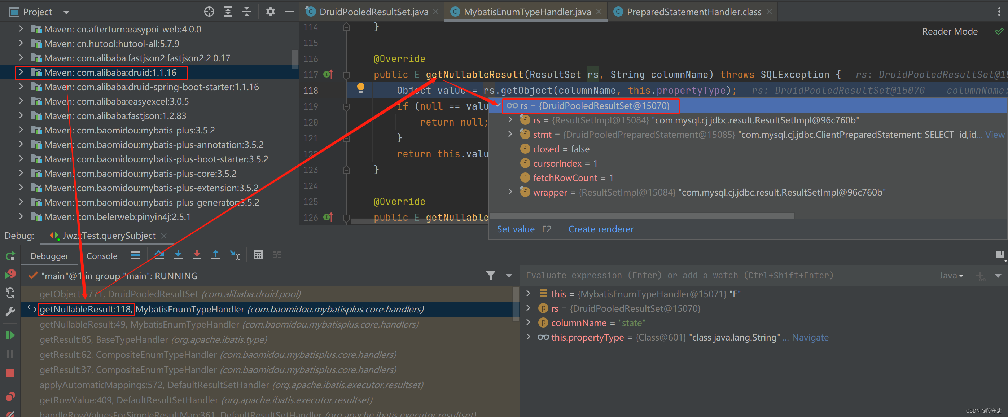The height and width of the screenshot is (417, 1008).
Task: Open Evaluate Expression calculator icon
Action: (x=258, y=255)
